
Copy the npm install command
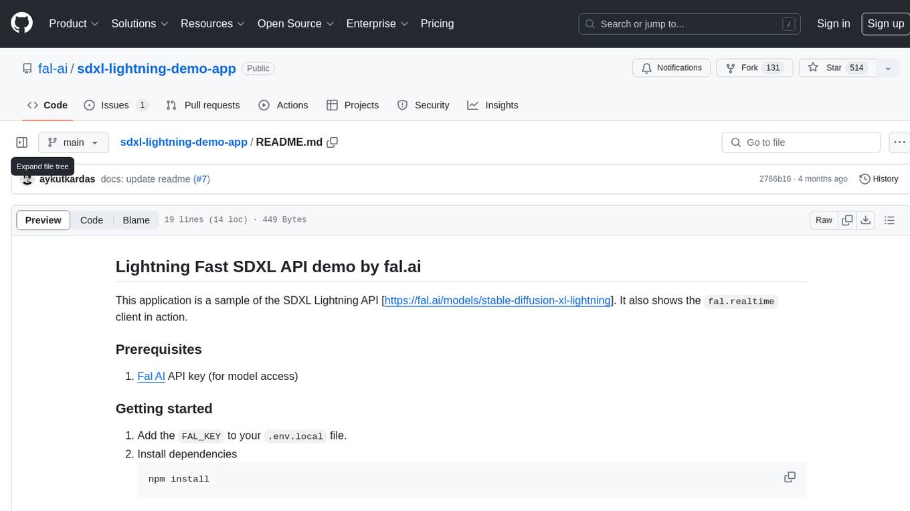(x=790, y=478)
